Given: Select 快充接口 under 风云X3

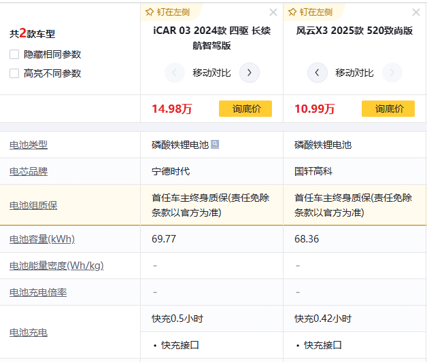Looking at the screenshot, I should tap(323, 345).
